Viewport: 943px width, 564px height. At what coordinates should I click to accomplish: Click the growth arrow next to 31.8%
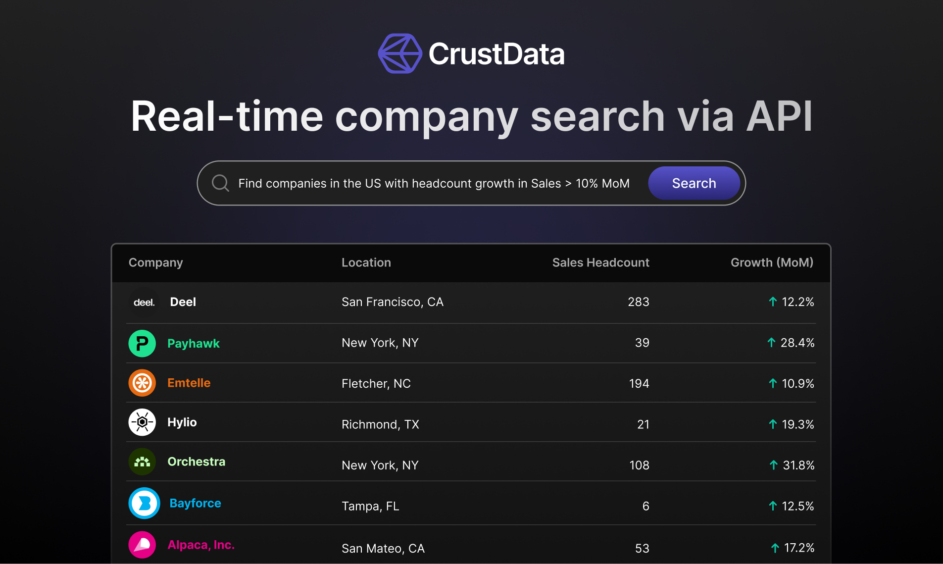click(x=774, y=465)
